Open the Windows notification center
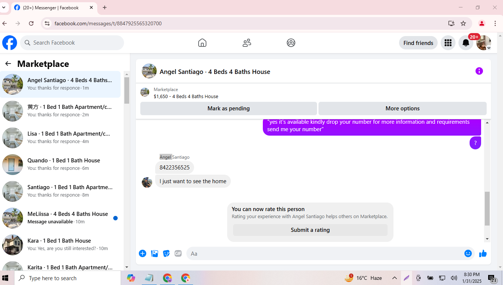This screenshot has width=503, height=285. pyautogui.click(x=493, y=278)
